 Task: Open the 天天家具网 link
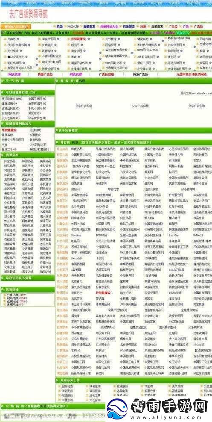(x=107, y=327)
